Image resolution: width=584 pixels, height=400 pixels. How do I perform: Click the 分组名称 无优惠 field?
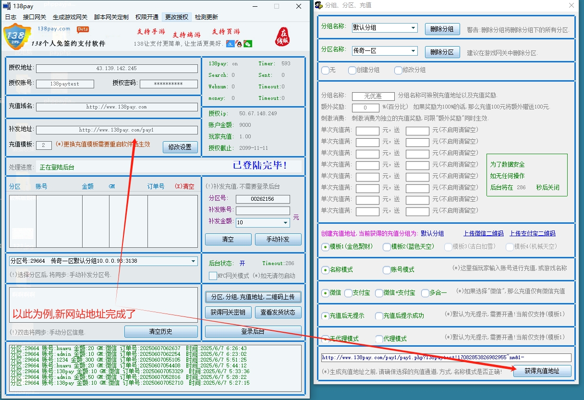pyautogui.click(x=373, y=97)
